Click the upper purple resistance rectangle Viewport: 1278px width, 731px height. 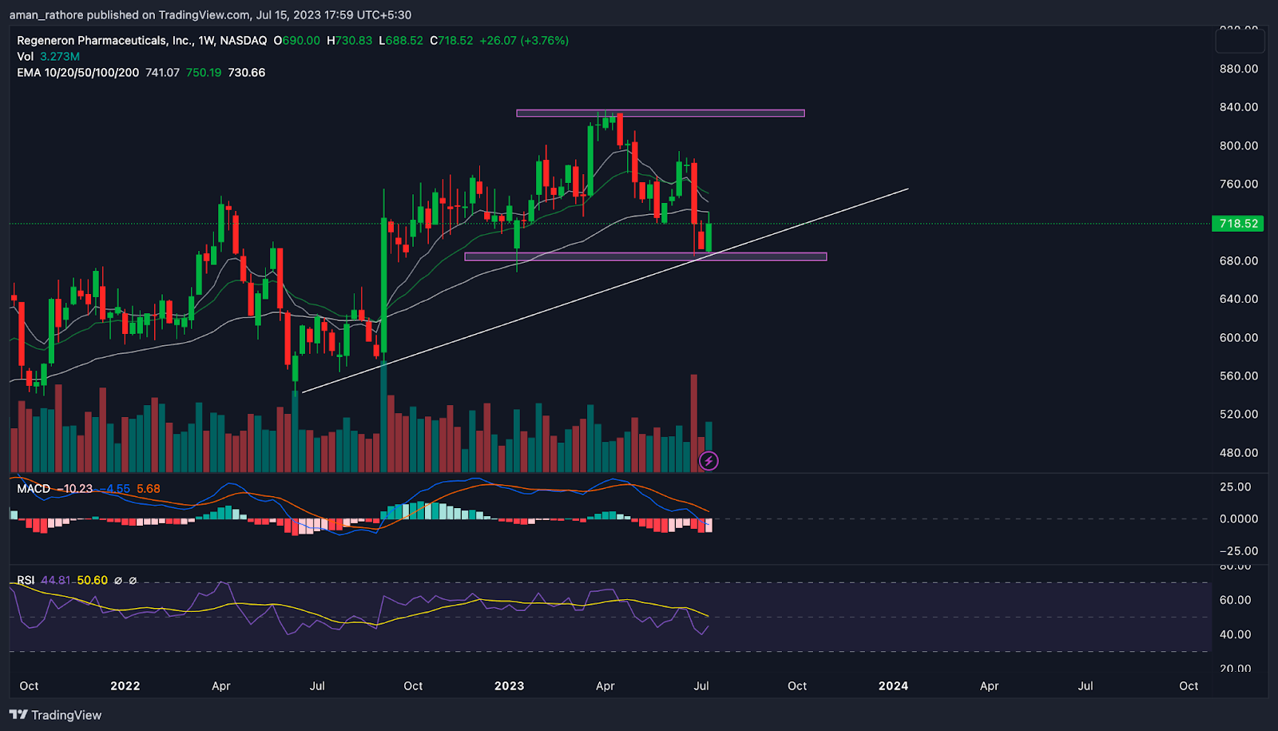[661, 113]
